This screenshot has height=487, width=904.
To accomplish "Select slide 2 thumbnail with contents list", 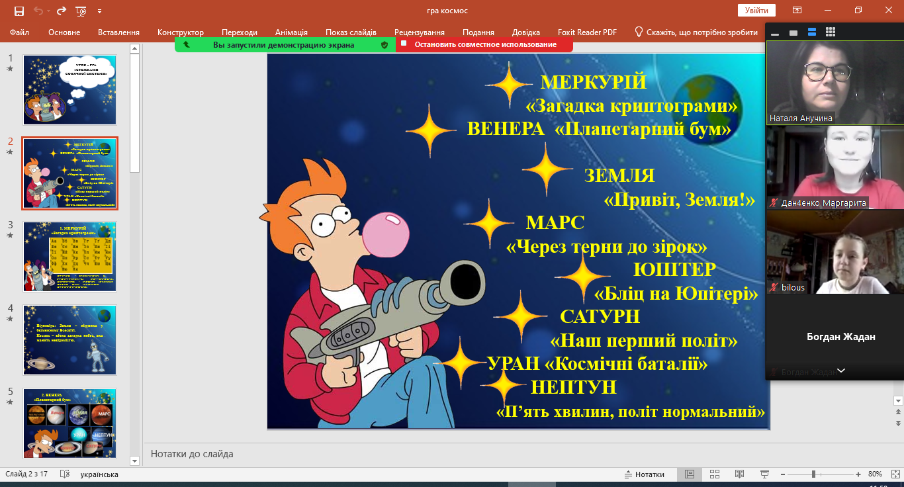I will click(70, 173).
